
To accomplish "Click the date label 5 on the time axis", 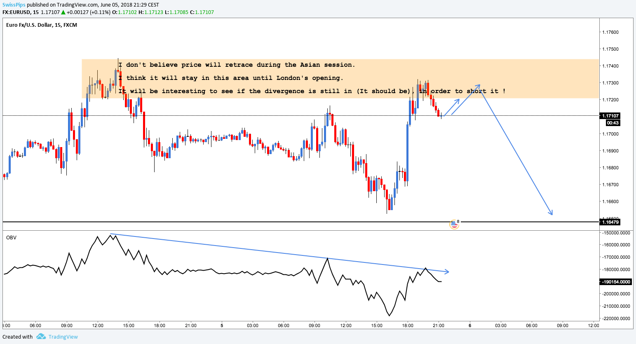I will [222, 325].
